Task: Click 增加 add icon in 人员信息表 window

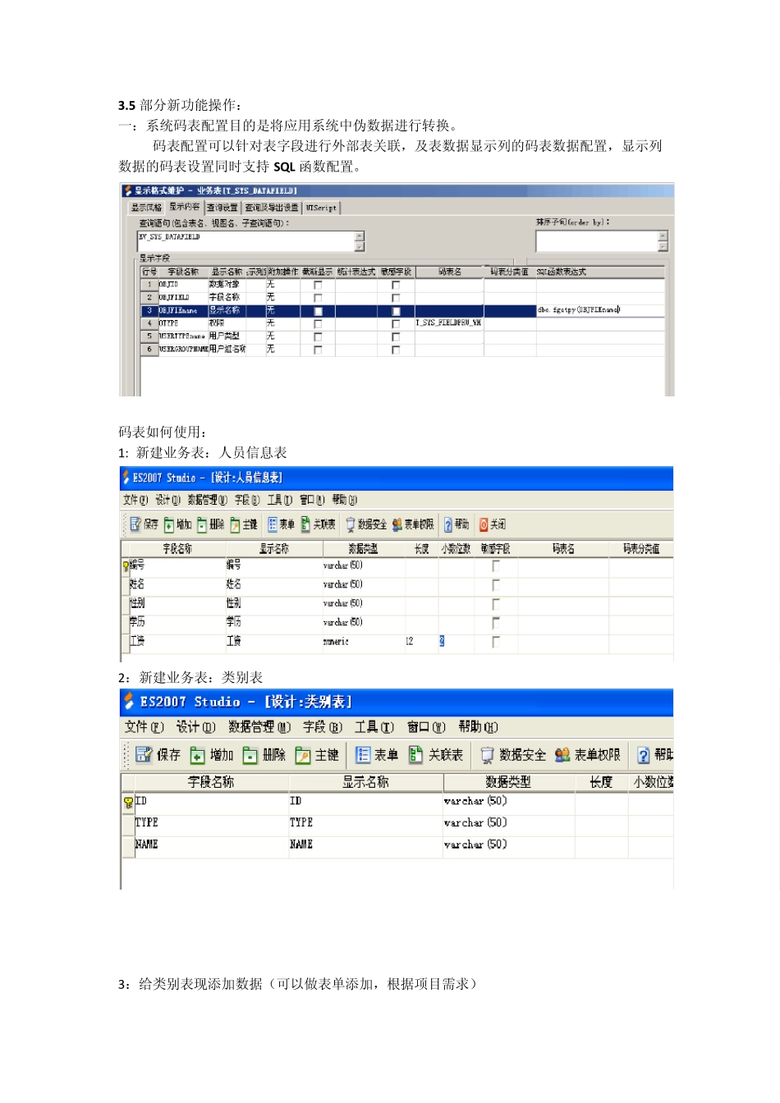Action: [x=169, y=524]
